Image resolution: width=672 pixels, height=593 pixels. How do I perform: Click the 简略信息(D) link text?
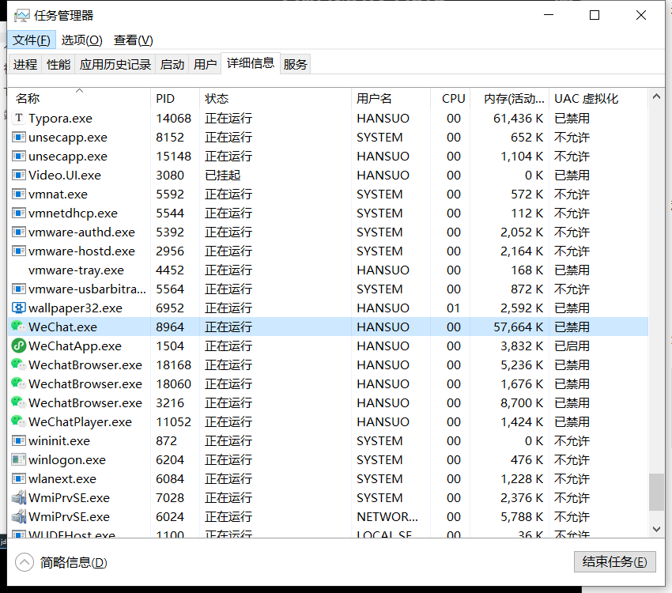(74, 562)
